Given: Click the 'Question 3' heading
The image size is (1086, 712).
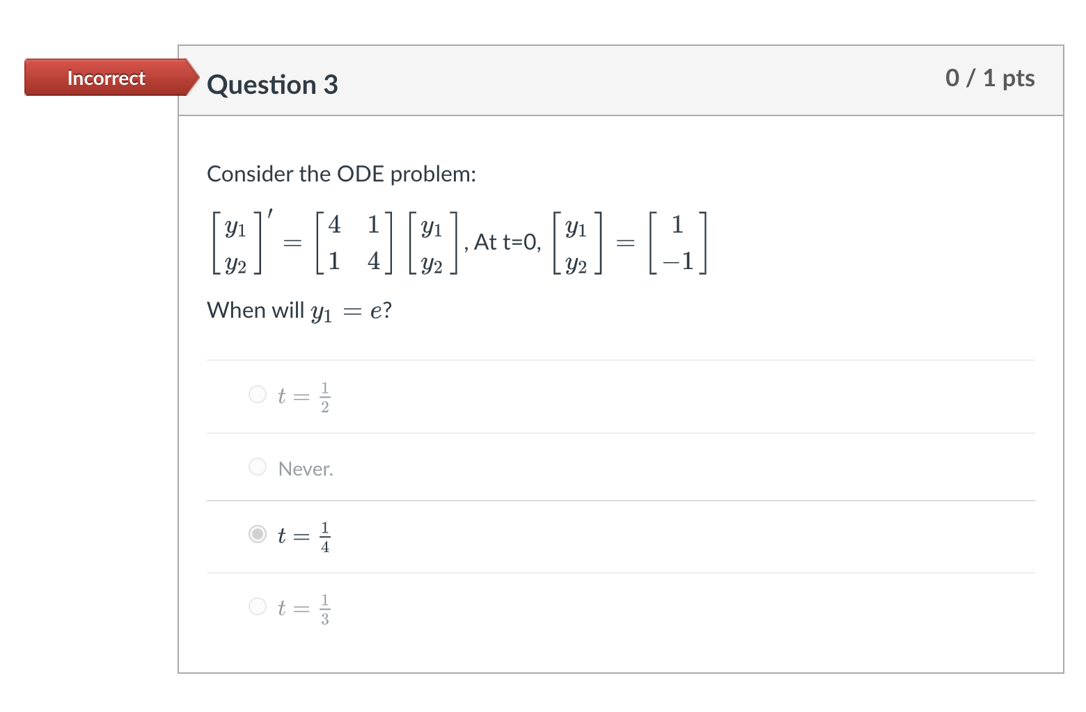Looking at the screenshot, I should pos(272,84).
